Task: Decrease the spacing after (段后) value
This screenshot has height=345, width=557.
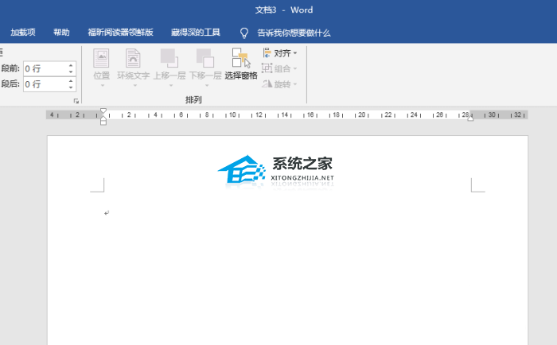Action: 71,87
